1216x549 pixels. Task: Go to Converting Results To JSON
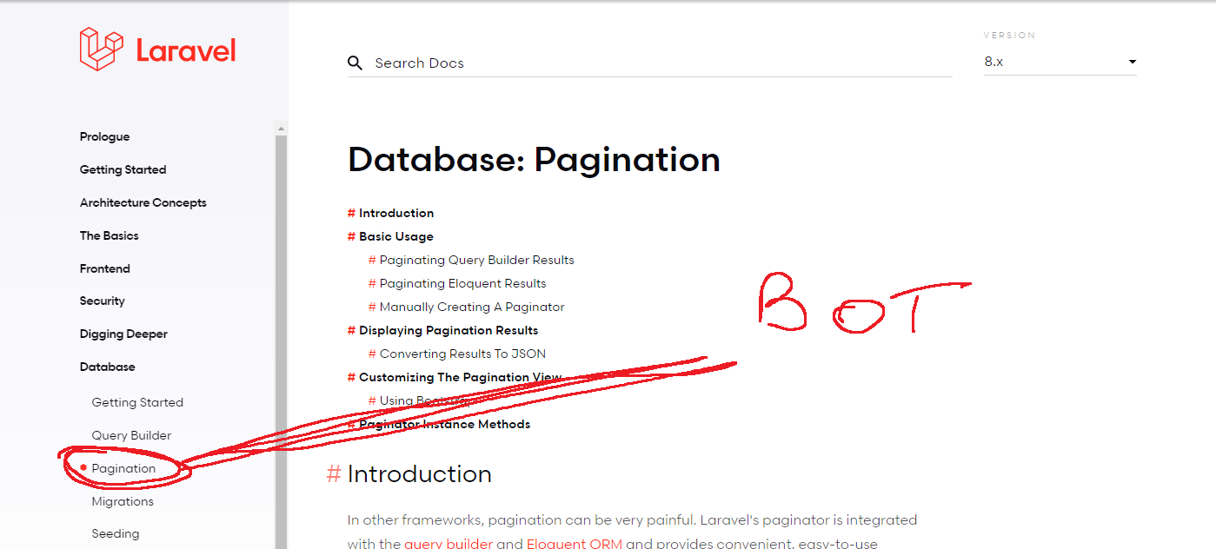click(463, 354)
